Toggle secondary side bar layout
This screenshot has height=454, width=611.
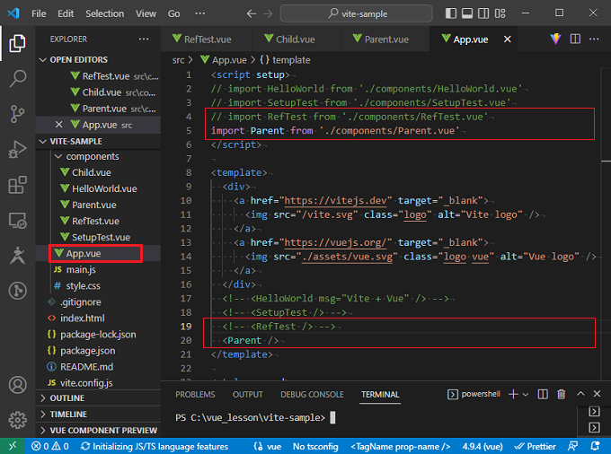coord(483,13)
